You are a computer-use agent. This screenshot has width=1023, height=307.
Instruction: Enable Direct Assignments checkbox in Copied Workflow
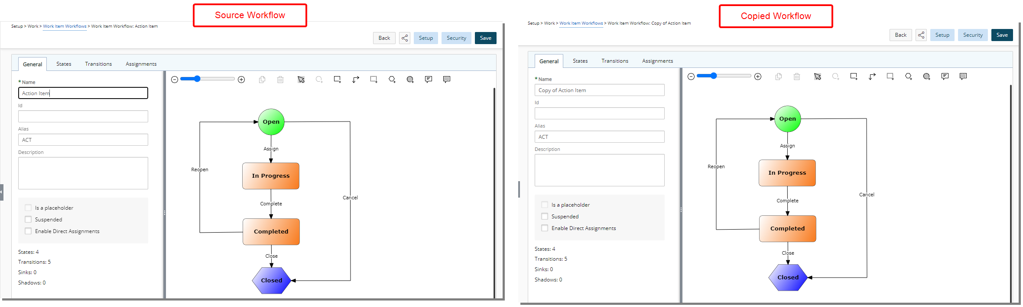tap(545, 228)
